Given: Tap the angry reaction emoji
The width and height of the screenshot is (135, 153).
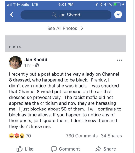Looking at the screenshot, I should pyautogui.click(x=17, y=136).
